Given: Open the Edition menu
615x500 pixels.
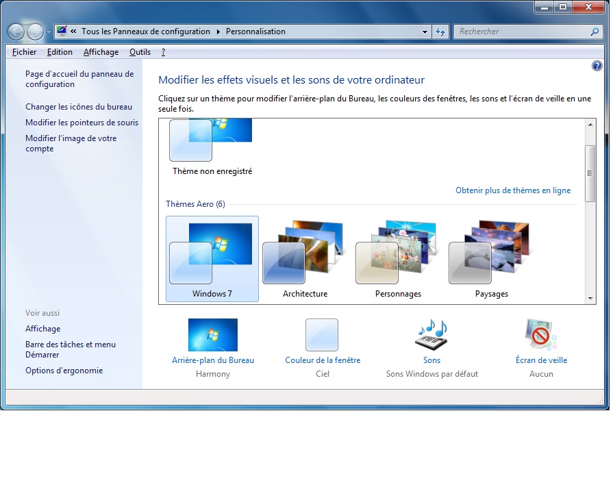Looking at the screenshot, I should pyautogui.click(x=60, y=52).
